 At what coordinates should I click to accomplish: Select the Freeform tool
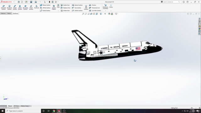coord(36,7)
